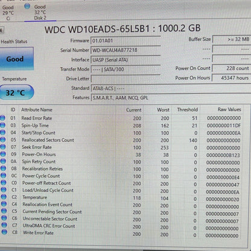This screenshot has width=251, height=251.
Task: Click raw value 0000000000E4
Action: point(223,177)
